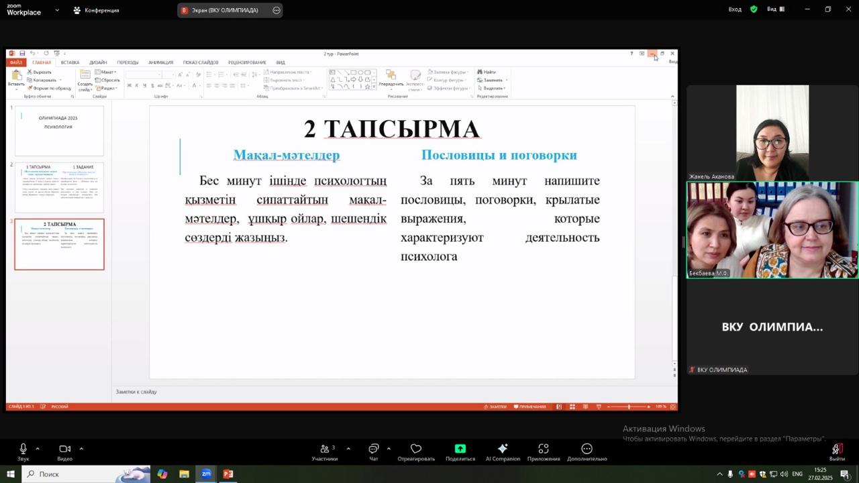Expand video options arrow next to Видео

[x=81, y=448]
